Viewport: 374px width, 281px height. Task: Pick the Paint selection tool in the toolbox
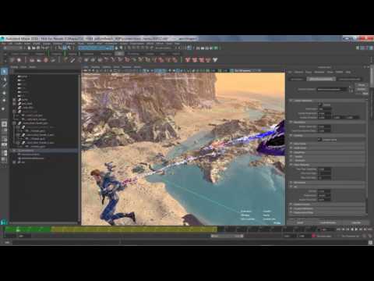(x=4, y=85)
